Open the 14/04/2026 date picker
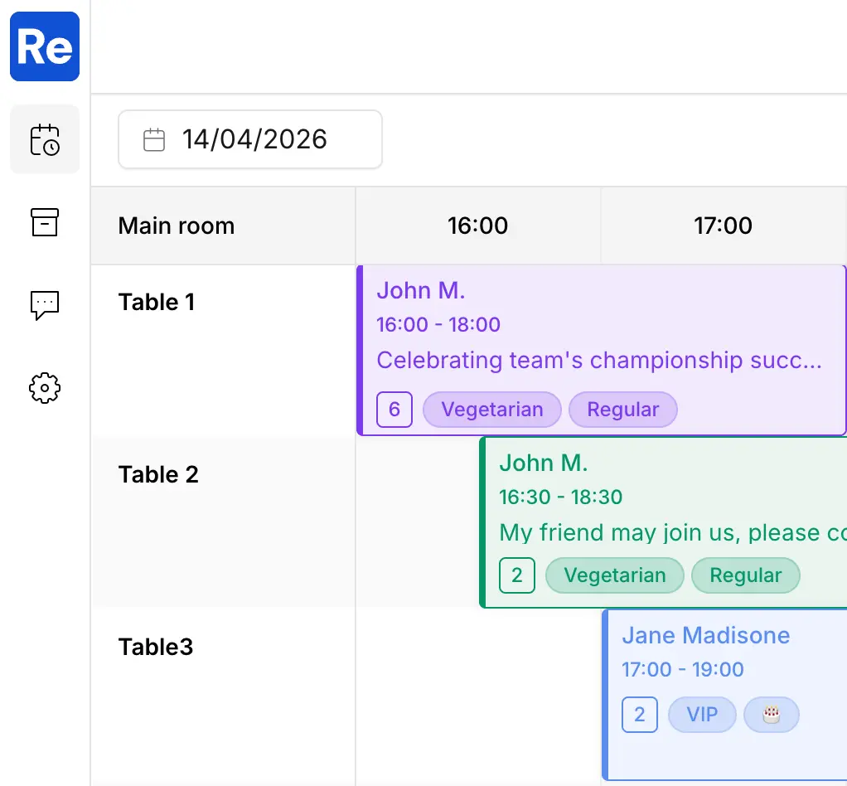 click(254, 139)
